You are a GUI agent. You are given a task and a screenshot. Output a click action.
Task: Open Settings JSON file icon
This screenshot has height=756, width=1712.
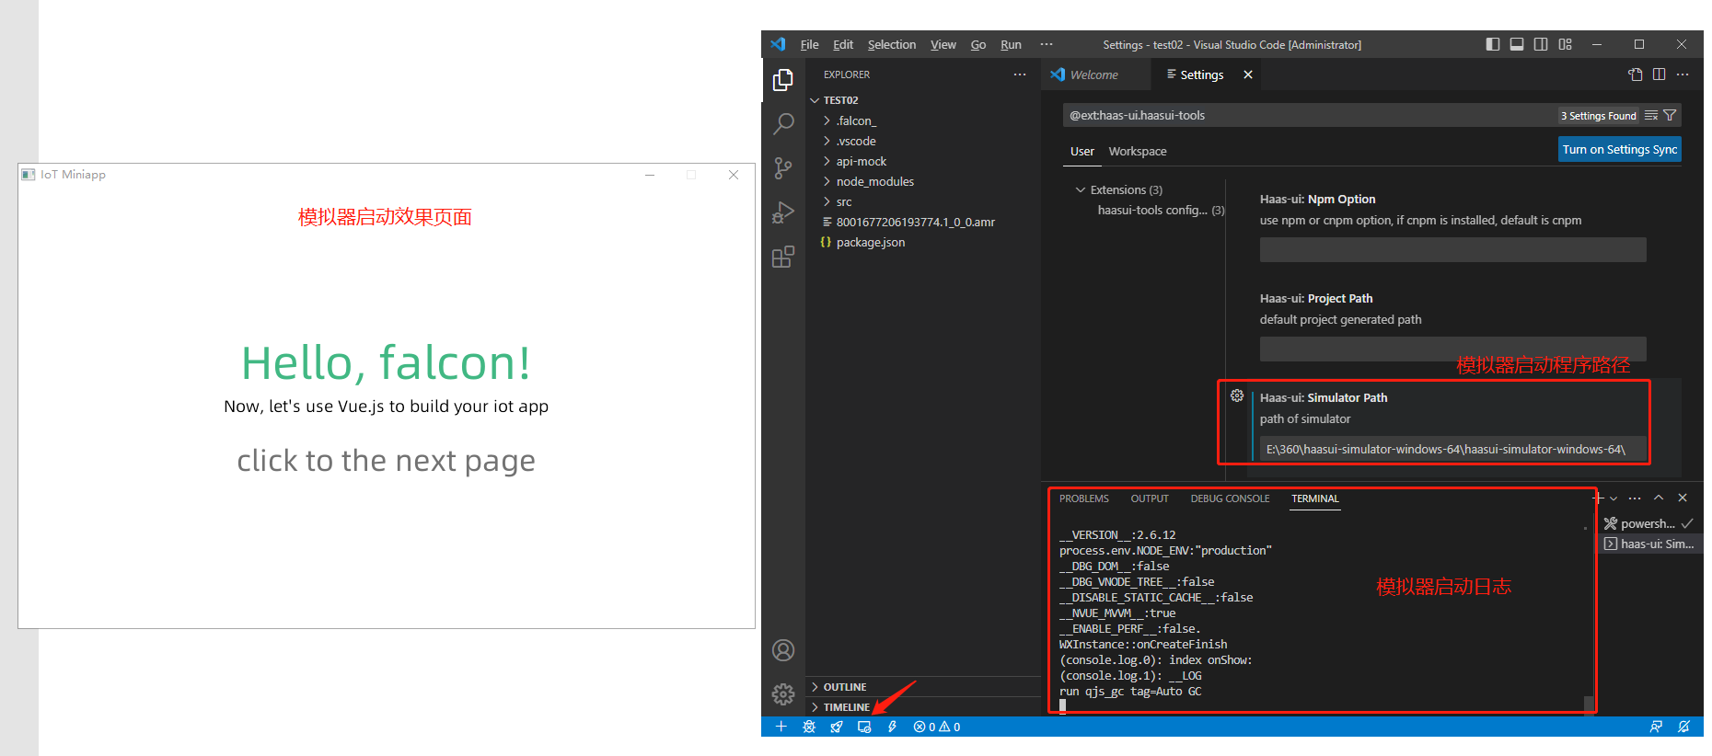click(1636, 74)
